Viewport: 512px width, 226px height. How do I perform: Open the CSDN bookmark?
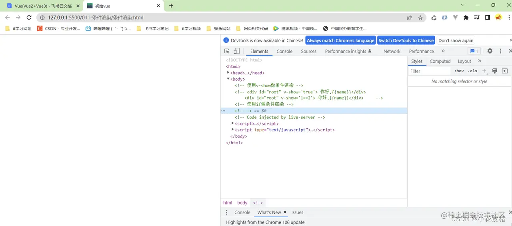tap(58, 28)
